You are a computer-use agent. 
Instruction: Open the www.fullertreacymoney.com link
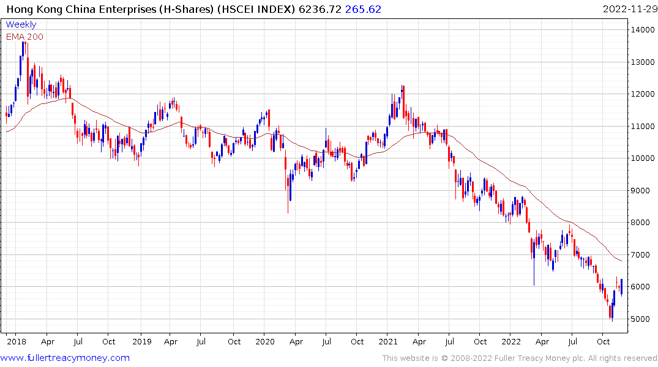coord(65,358)
